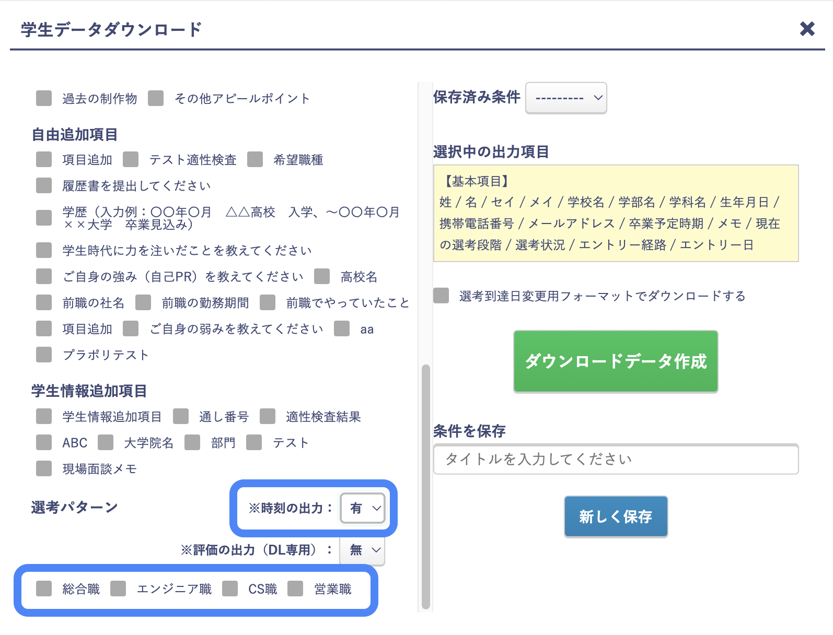
Task: Expand the 時刻の出力 dropdown
Action: click(x=363, y=508)
